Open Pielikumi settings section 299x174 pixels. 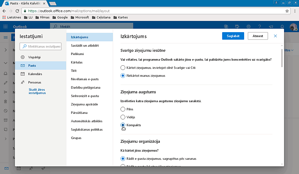[x=90, y=54]
